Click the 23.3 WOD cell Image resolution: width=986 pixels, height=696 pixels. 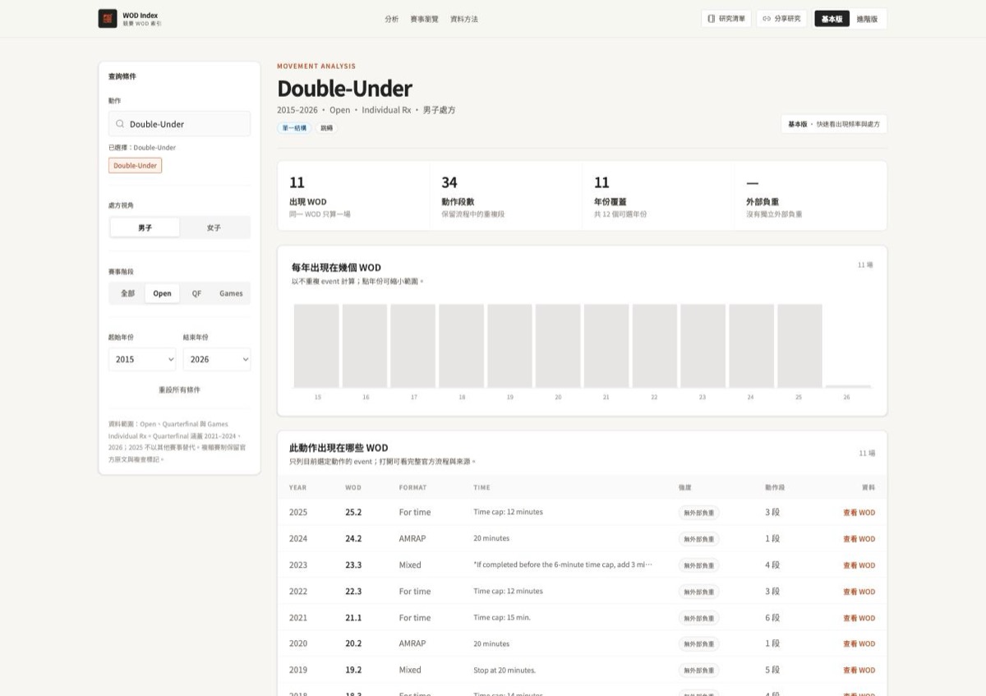(353, 565)
